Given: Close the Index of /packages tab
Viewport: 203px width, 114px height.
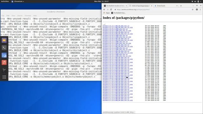Looking at the screenshot, I should click(x=152, y=6).
